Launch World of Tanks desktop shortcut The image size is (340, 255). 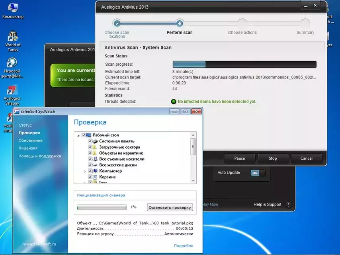13,41
